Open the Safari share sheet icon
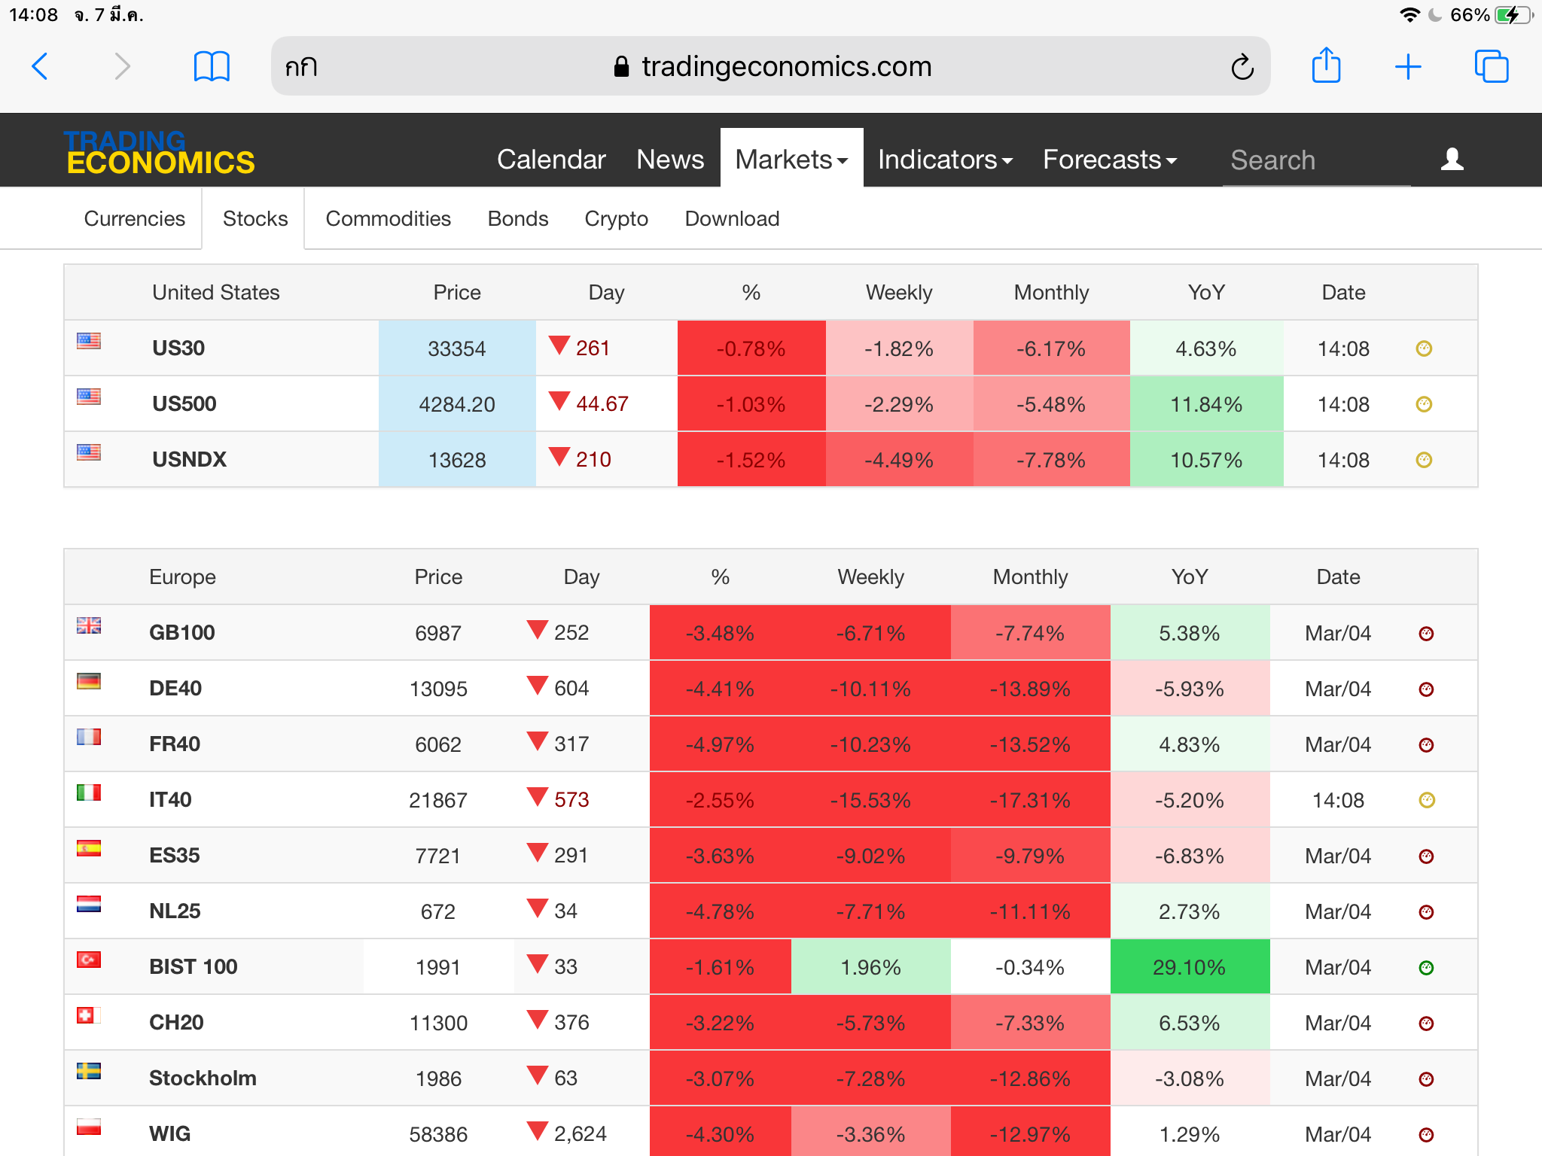 tap(1326, 65)
